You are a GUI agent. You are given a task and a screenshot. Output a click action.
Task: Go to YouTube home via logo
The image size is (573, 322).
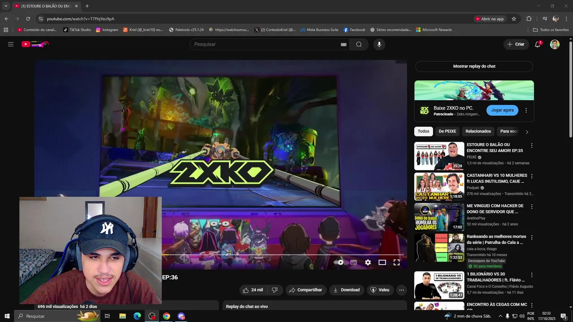(x=35, y=44)
